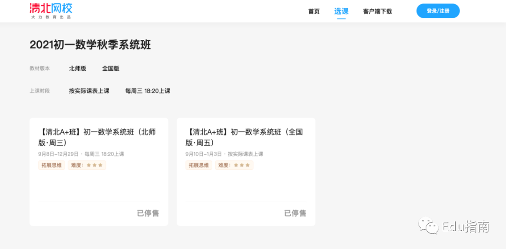Select the 北师版 textbook filter

pos(77,68)
